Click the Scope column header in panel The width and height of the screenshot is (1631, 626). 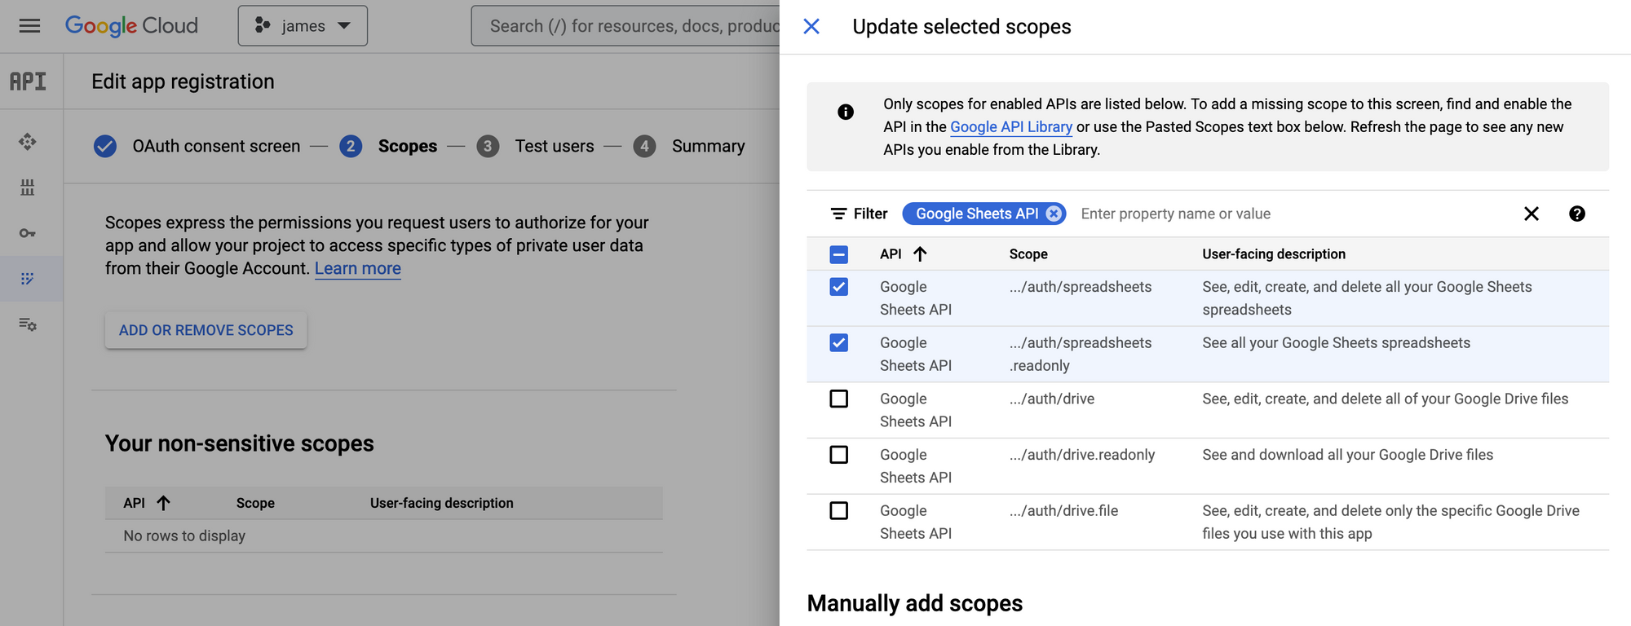point(1028,254)
